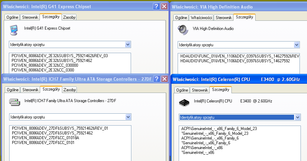Select the Szczegóły tab in VIA Audio window
Image resolution: width=307 pixels, height=161 pixels.
(244, 17)
